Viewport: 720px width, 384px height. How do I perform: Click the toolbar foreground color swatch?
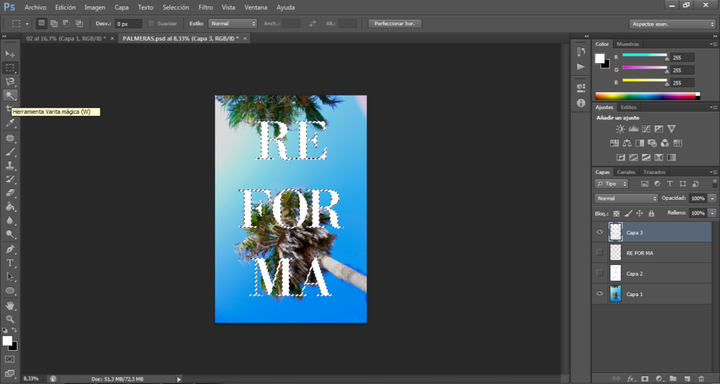(x=7, y=341)
